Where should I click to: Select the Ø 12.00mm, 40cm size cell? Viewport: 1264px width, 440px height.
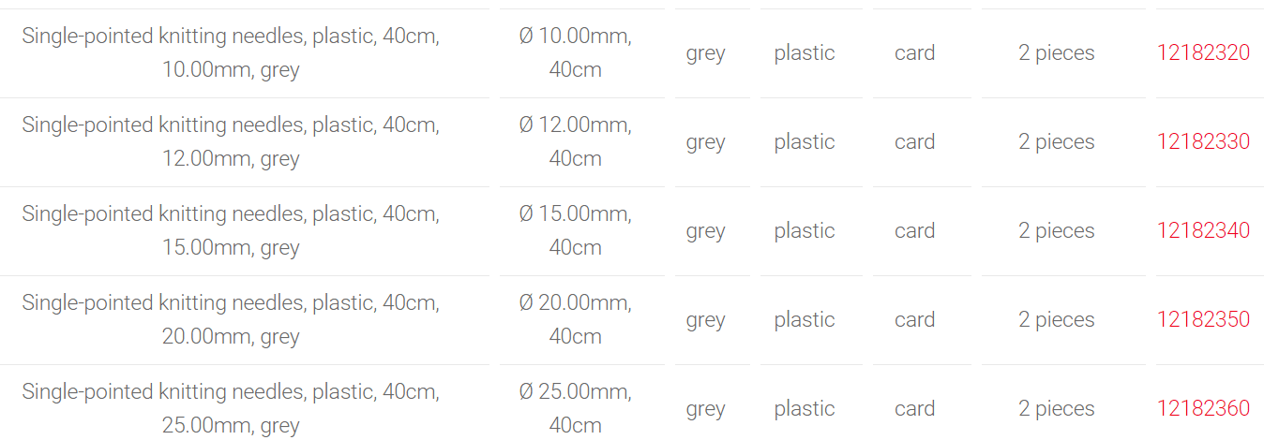[x=575, y=142]
